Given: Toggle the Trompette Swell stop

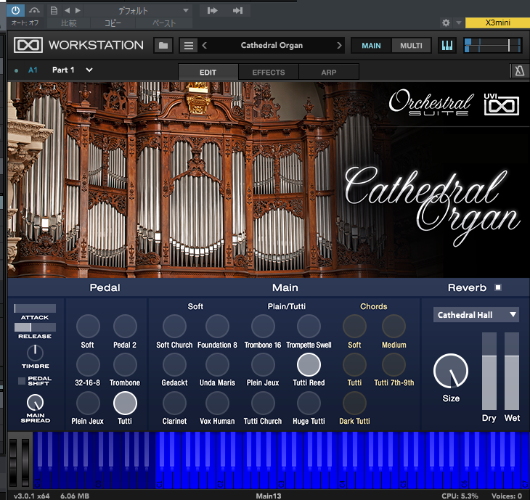Looking at the screenshot, I should coord(309,326).
